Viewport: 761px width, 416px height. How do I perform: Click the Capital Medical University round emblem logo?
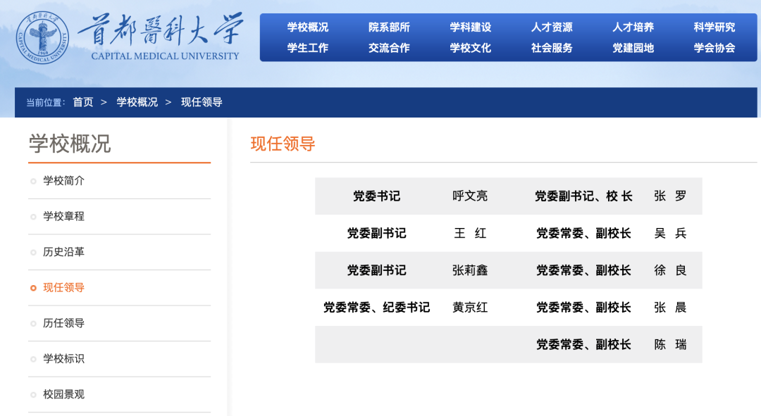42,37
